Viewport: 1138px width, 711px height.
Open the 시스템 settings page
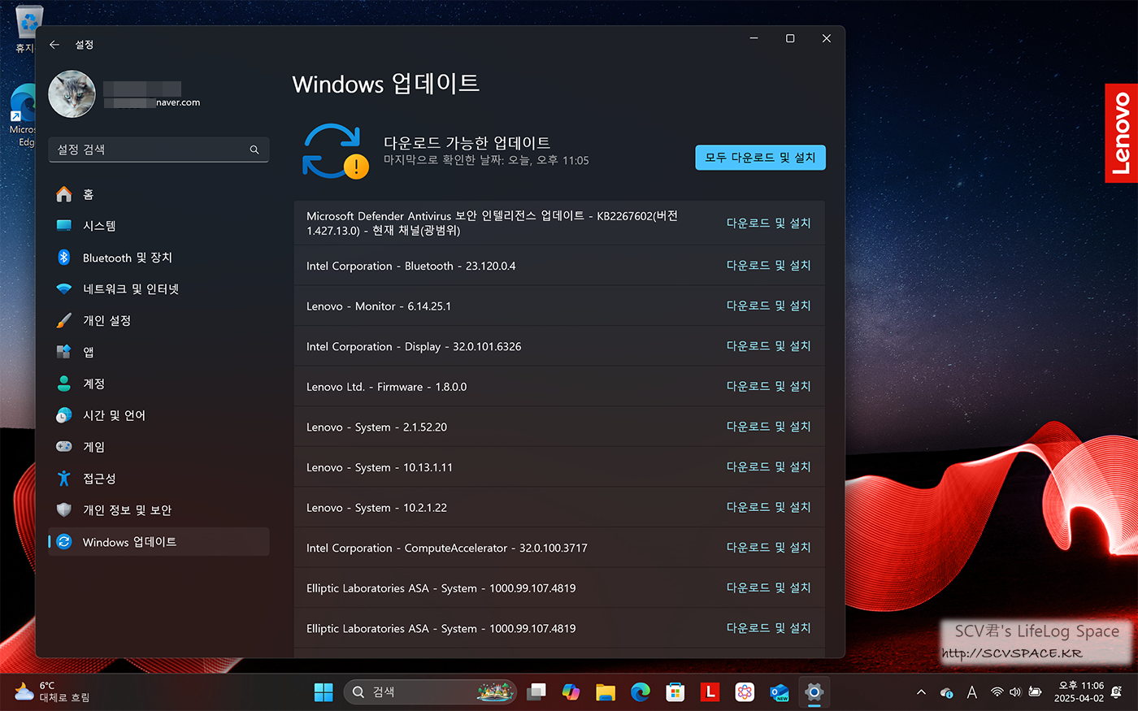click(159, 226)
